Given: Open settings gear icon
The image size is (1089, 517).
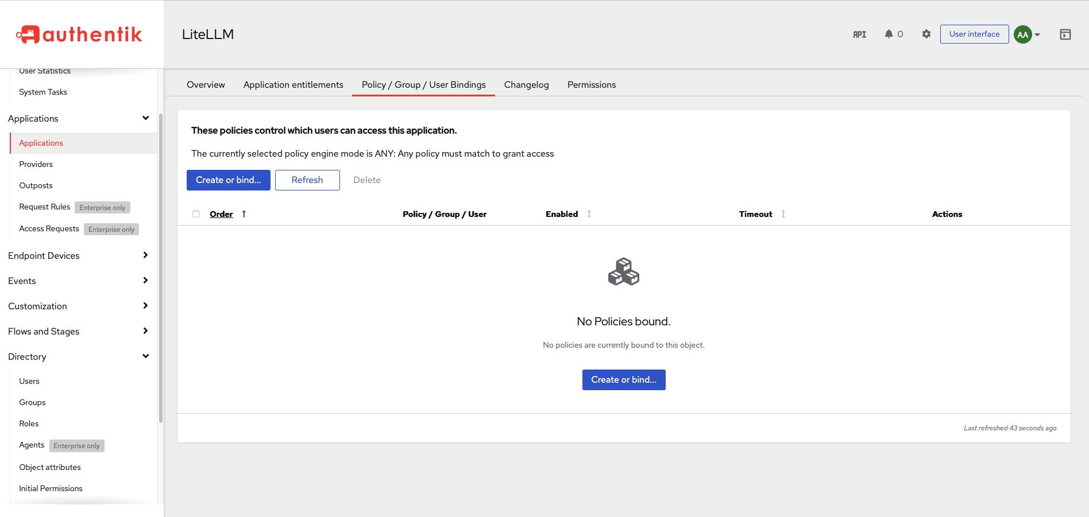Looking at the screenshot, I should click(x=926, y=34).
